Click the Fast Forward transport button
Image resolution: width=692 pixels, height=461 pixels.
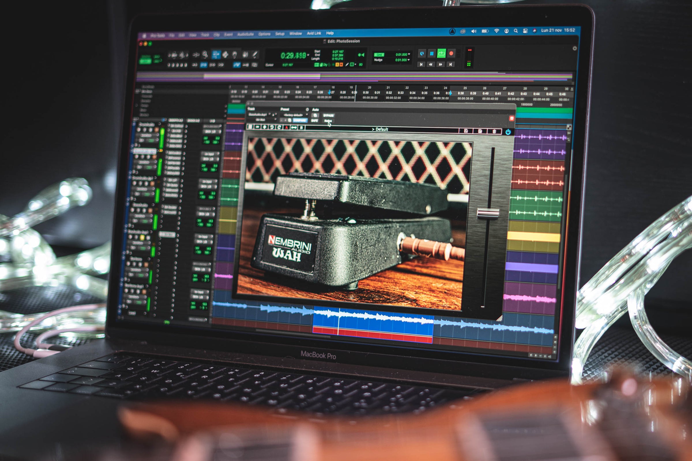[x=441, y=64]
